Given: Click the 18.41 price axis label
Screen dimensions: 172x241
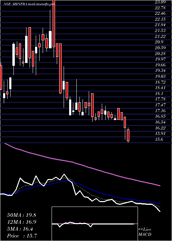Looking at the screenshot, I should (x=160, y=88).
